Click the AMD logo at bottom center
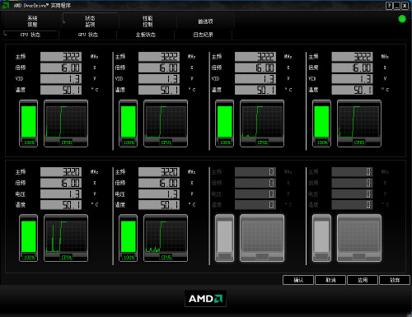The image size is (412, 317). (x=205, y=299)
